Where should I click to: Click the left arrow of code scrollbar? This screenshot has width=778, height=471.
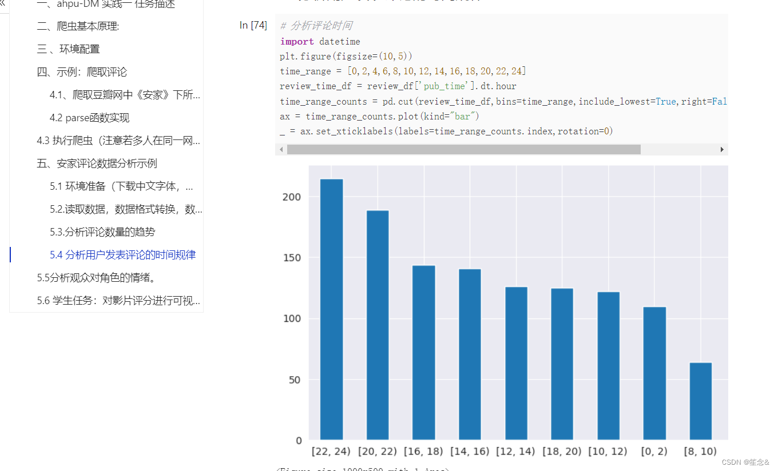[x=281, y=149]
